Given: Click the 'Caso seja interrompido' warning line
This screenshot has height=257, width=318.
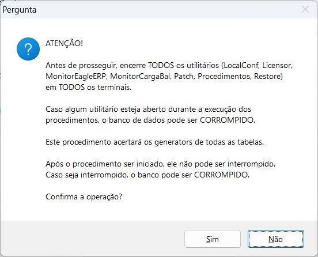Looking at the screenshot, I should point(147,175).
